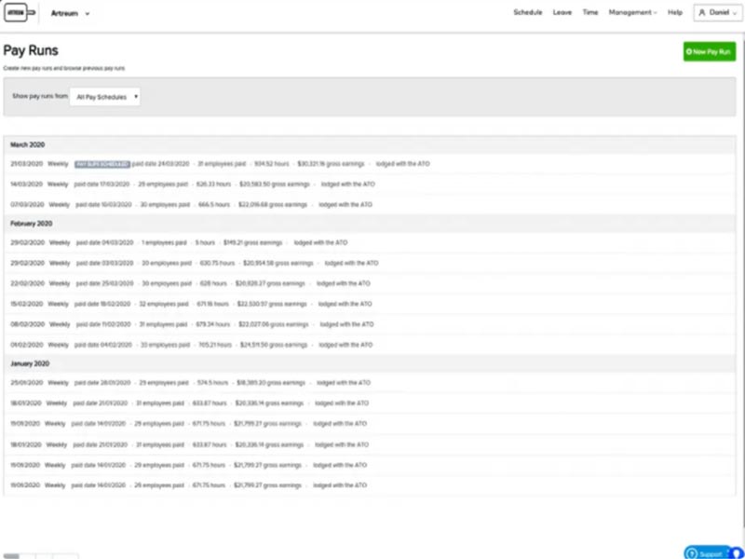Go to the Schedule page
The width and height of the screenshot is (745, 559).
pos(527,13)
